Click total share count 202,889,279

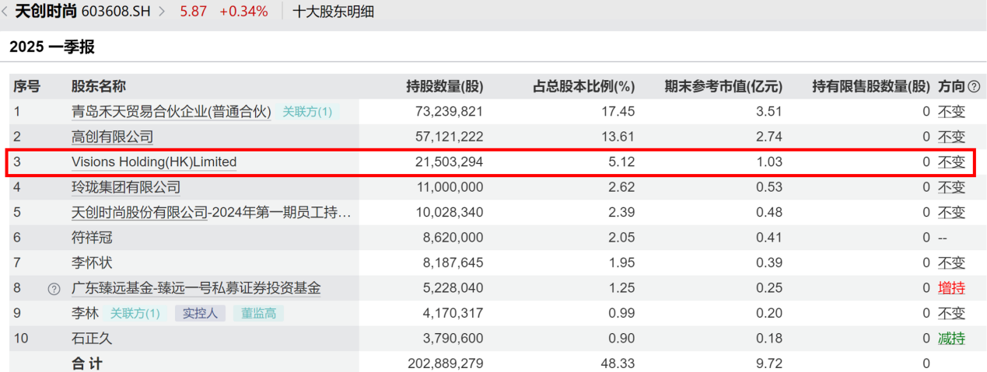coord(446,363)
